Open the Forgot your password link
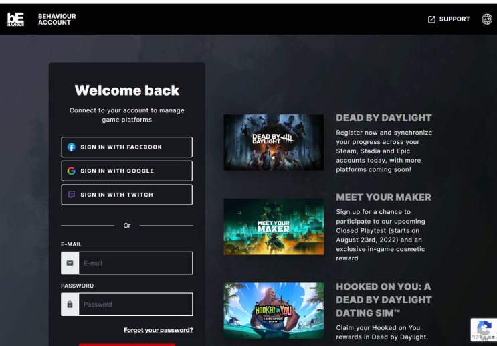The height and width of the screenshot is (346, 497). click(158, 330)
